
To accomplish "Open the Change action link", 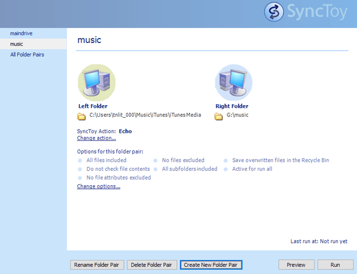I will pos(97,138).
